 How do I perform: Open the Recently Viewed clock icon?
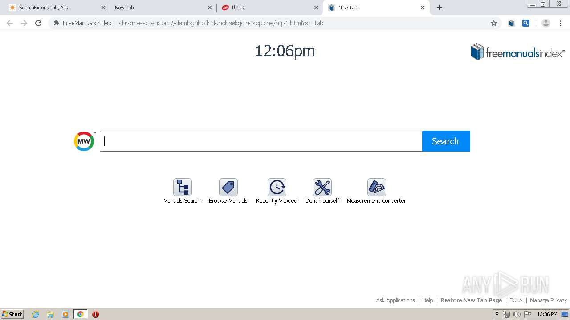[x=277, y=187]
